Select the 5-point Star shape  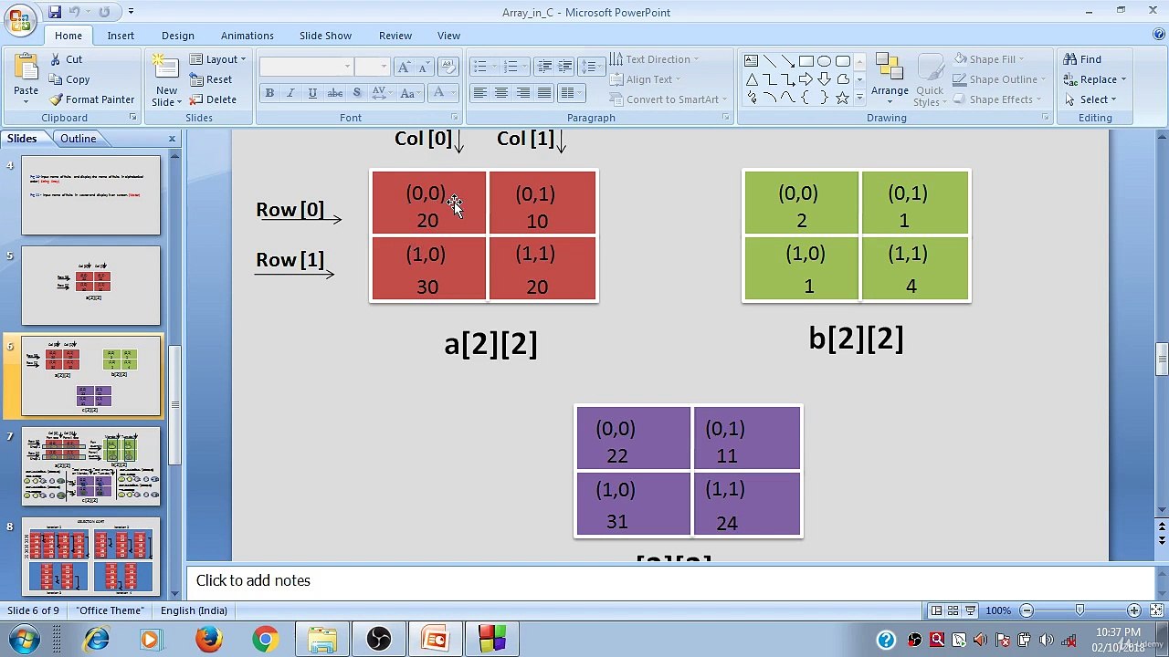[842, 98]
